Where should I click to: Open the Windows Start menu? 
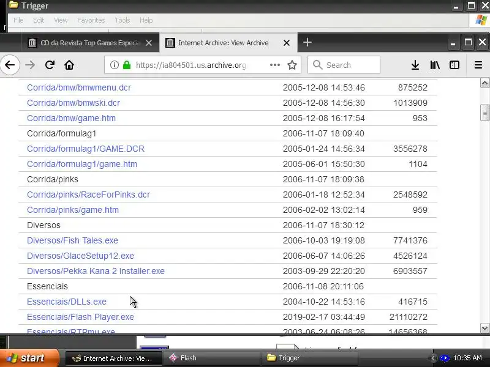pyautogui.click(x=29, y=358)
